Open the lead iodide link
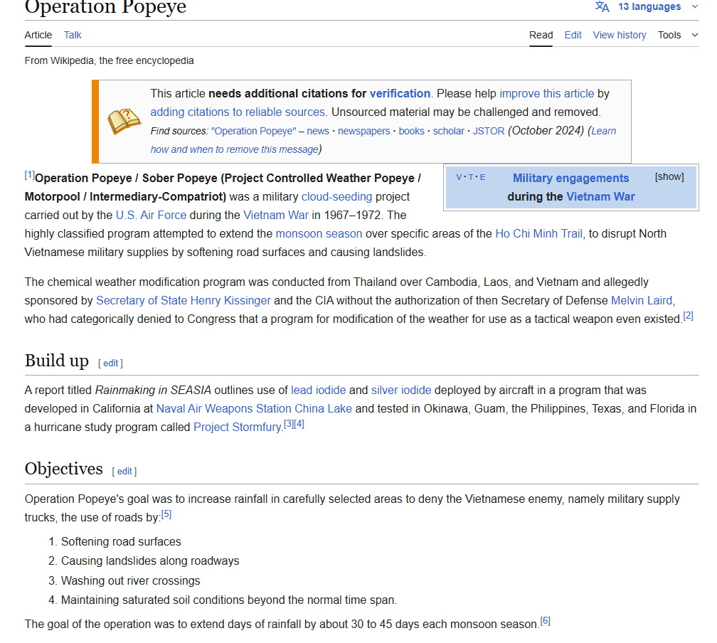 point(318,390)
